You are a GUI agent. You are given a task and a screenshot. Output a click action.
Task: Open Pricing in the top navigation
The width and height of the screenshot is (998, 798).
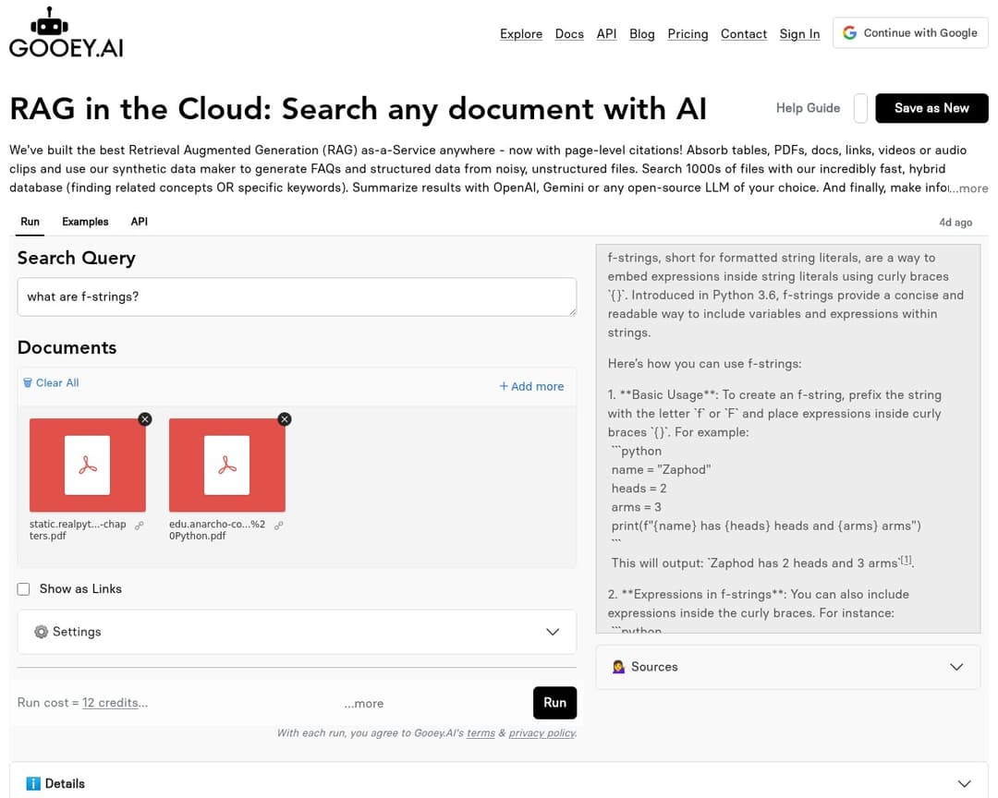click(x=688, y=34)
